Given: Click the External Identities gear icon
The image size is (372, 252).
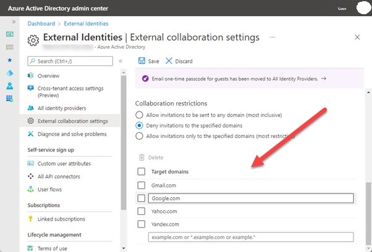Looking at the screenshot, I should 33,41.
